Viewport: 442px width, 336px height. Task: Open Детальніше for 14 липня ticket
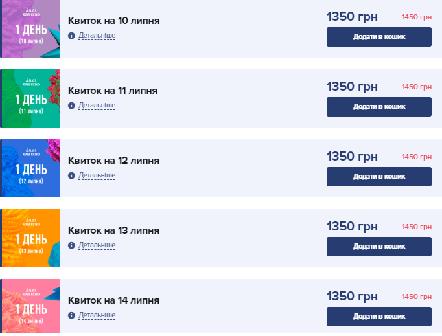click(97, 315)
